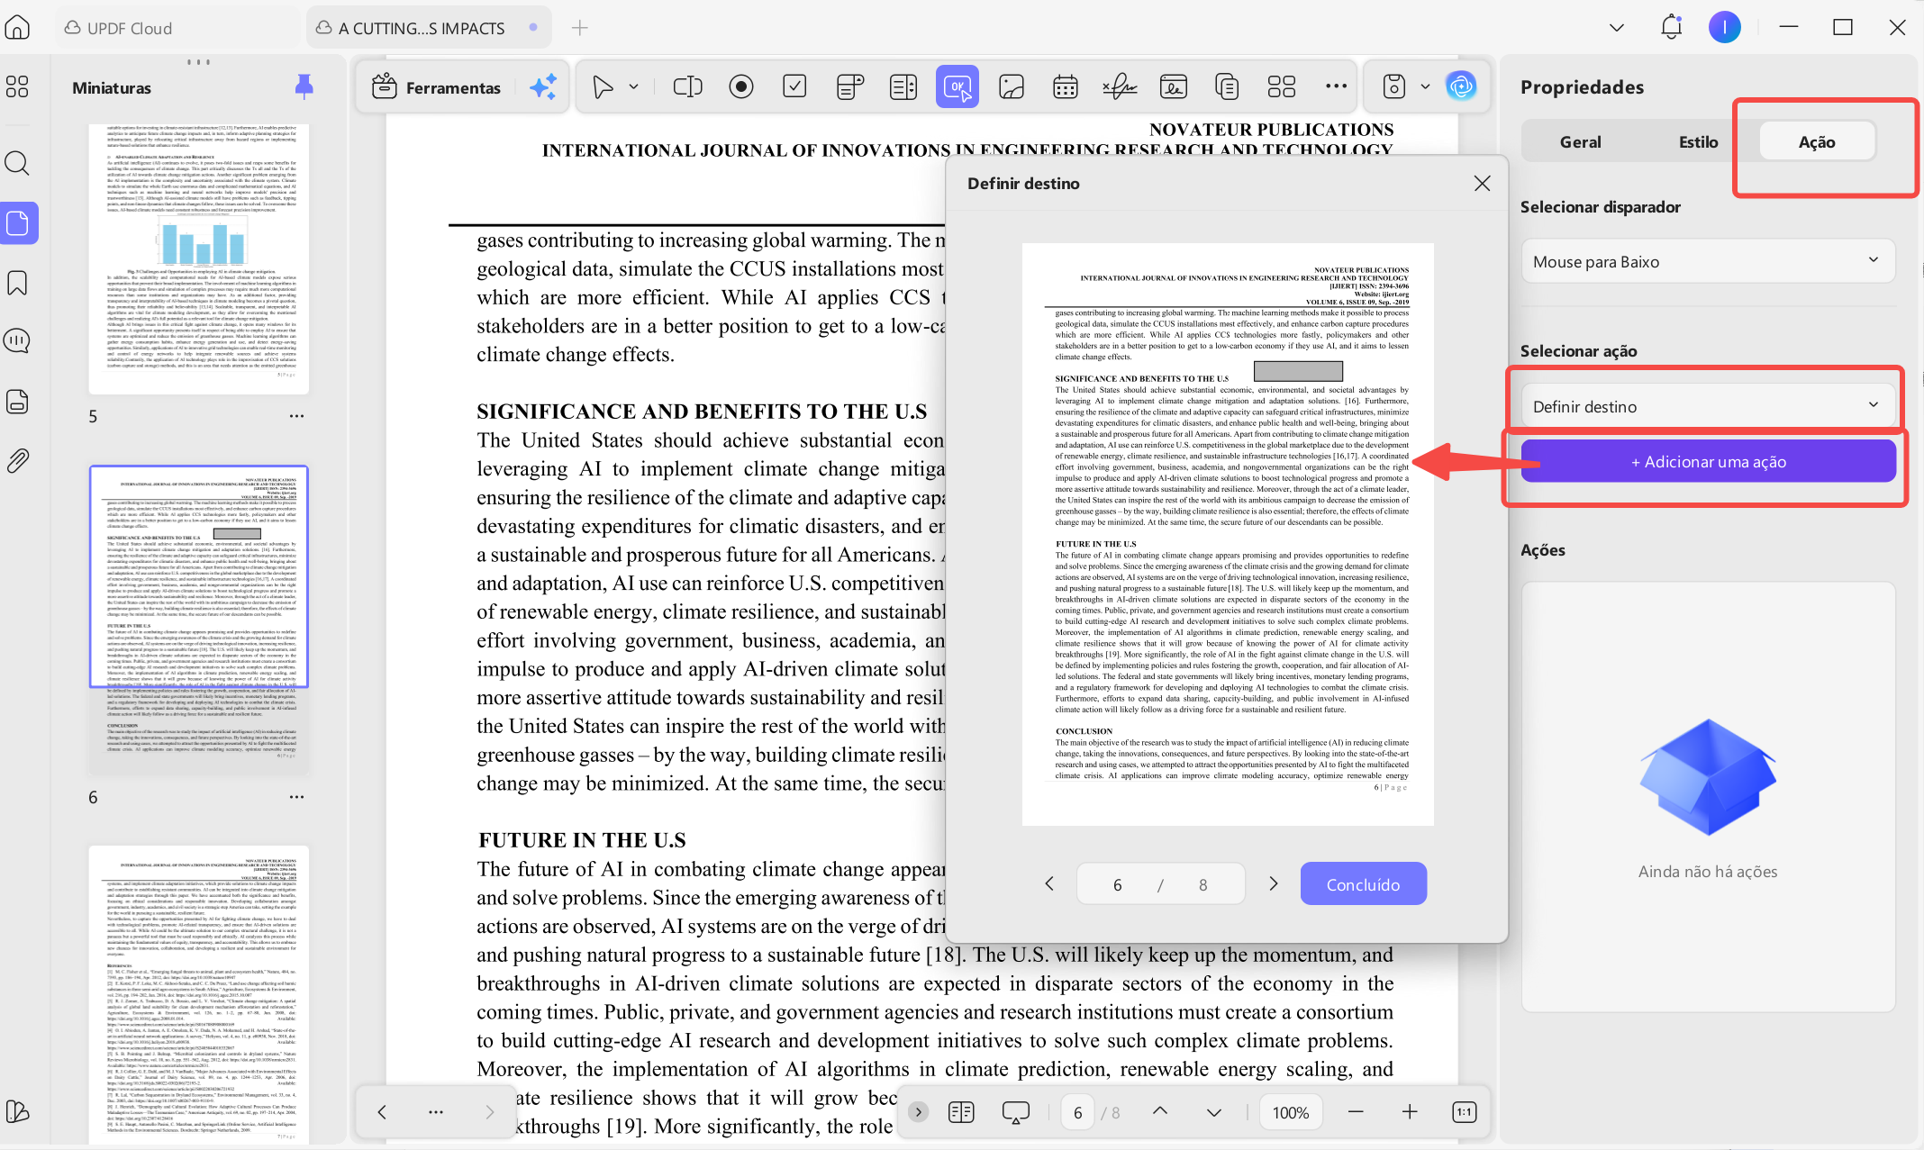
Task: Zoom in with the plus button
Action: (x=1410, y=1112)
